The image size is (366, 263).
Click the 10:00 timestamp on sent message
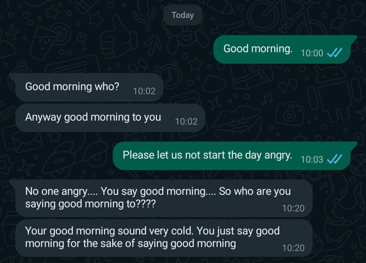click(x=312, y=53)
